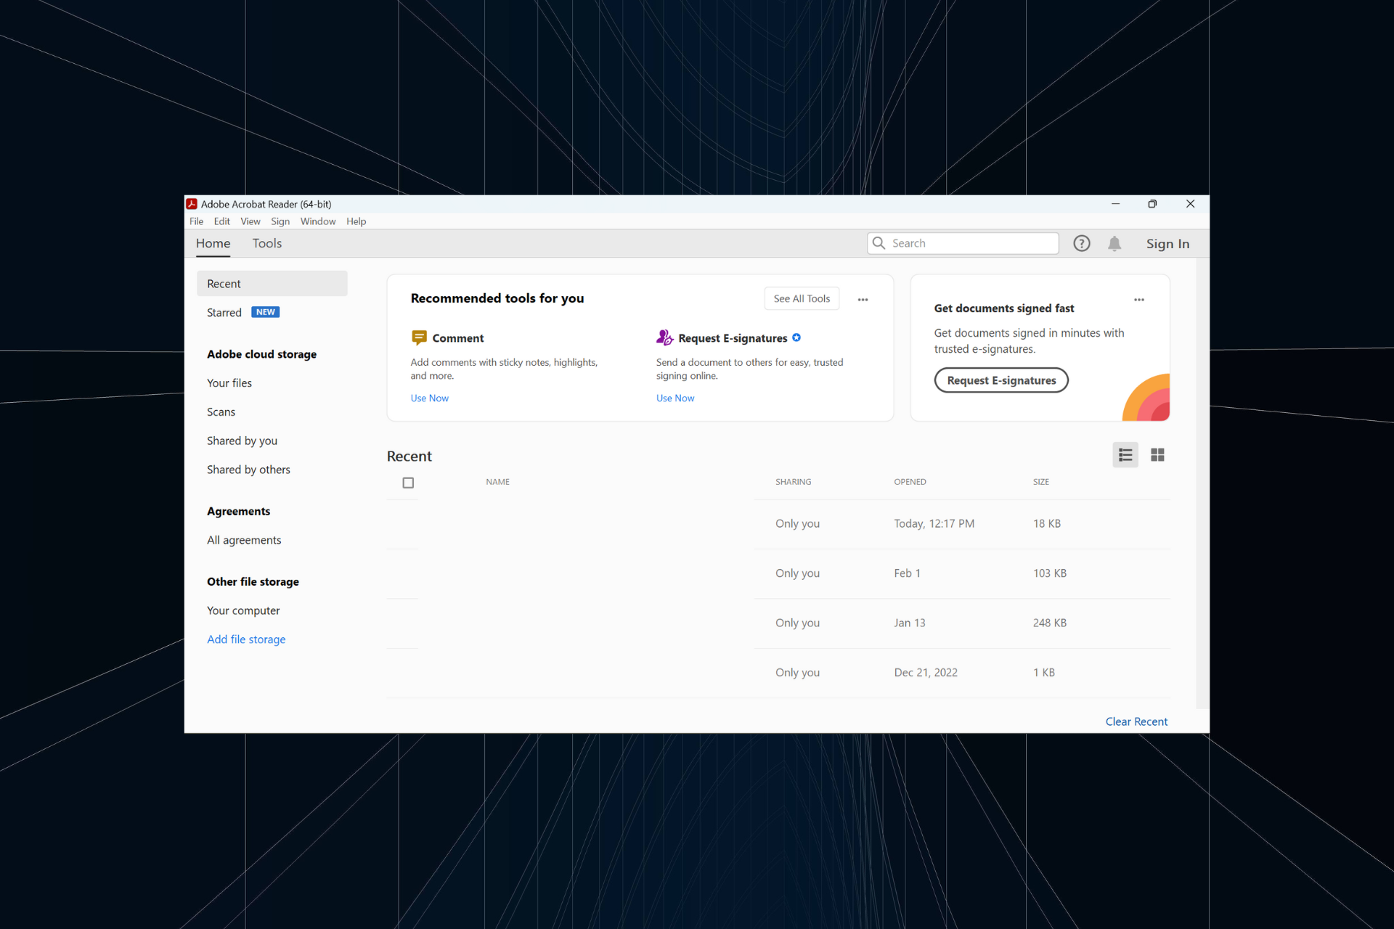Screen dimensions: 1394x929
Task: Open Your files in cloud storage
Action: [229, 383]
